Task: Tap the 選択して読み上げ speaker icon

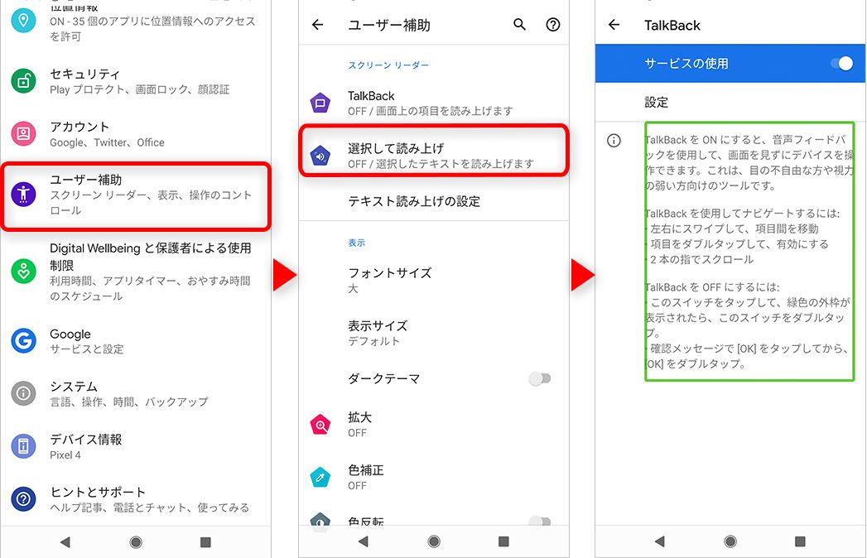Action: [x=320, y=156]
